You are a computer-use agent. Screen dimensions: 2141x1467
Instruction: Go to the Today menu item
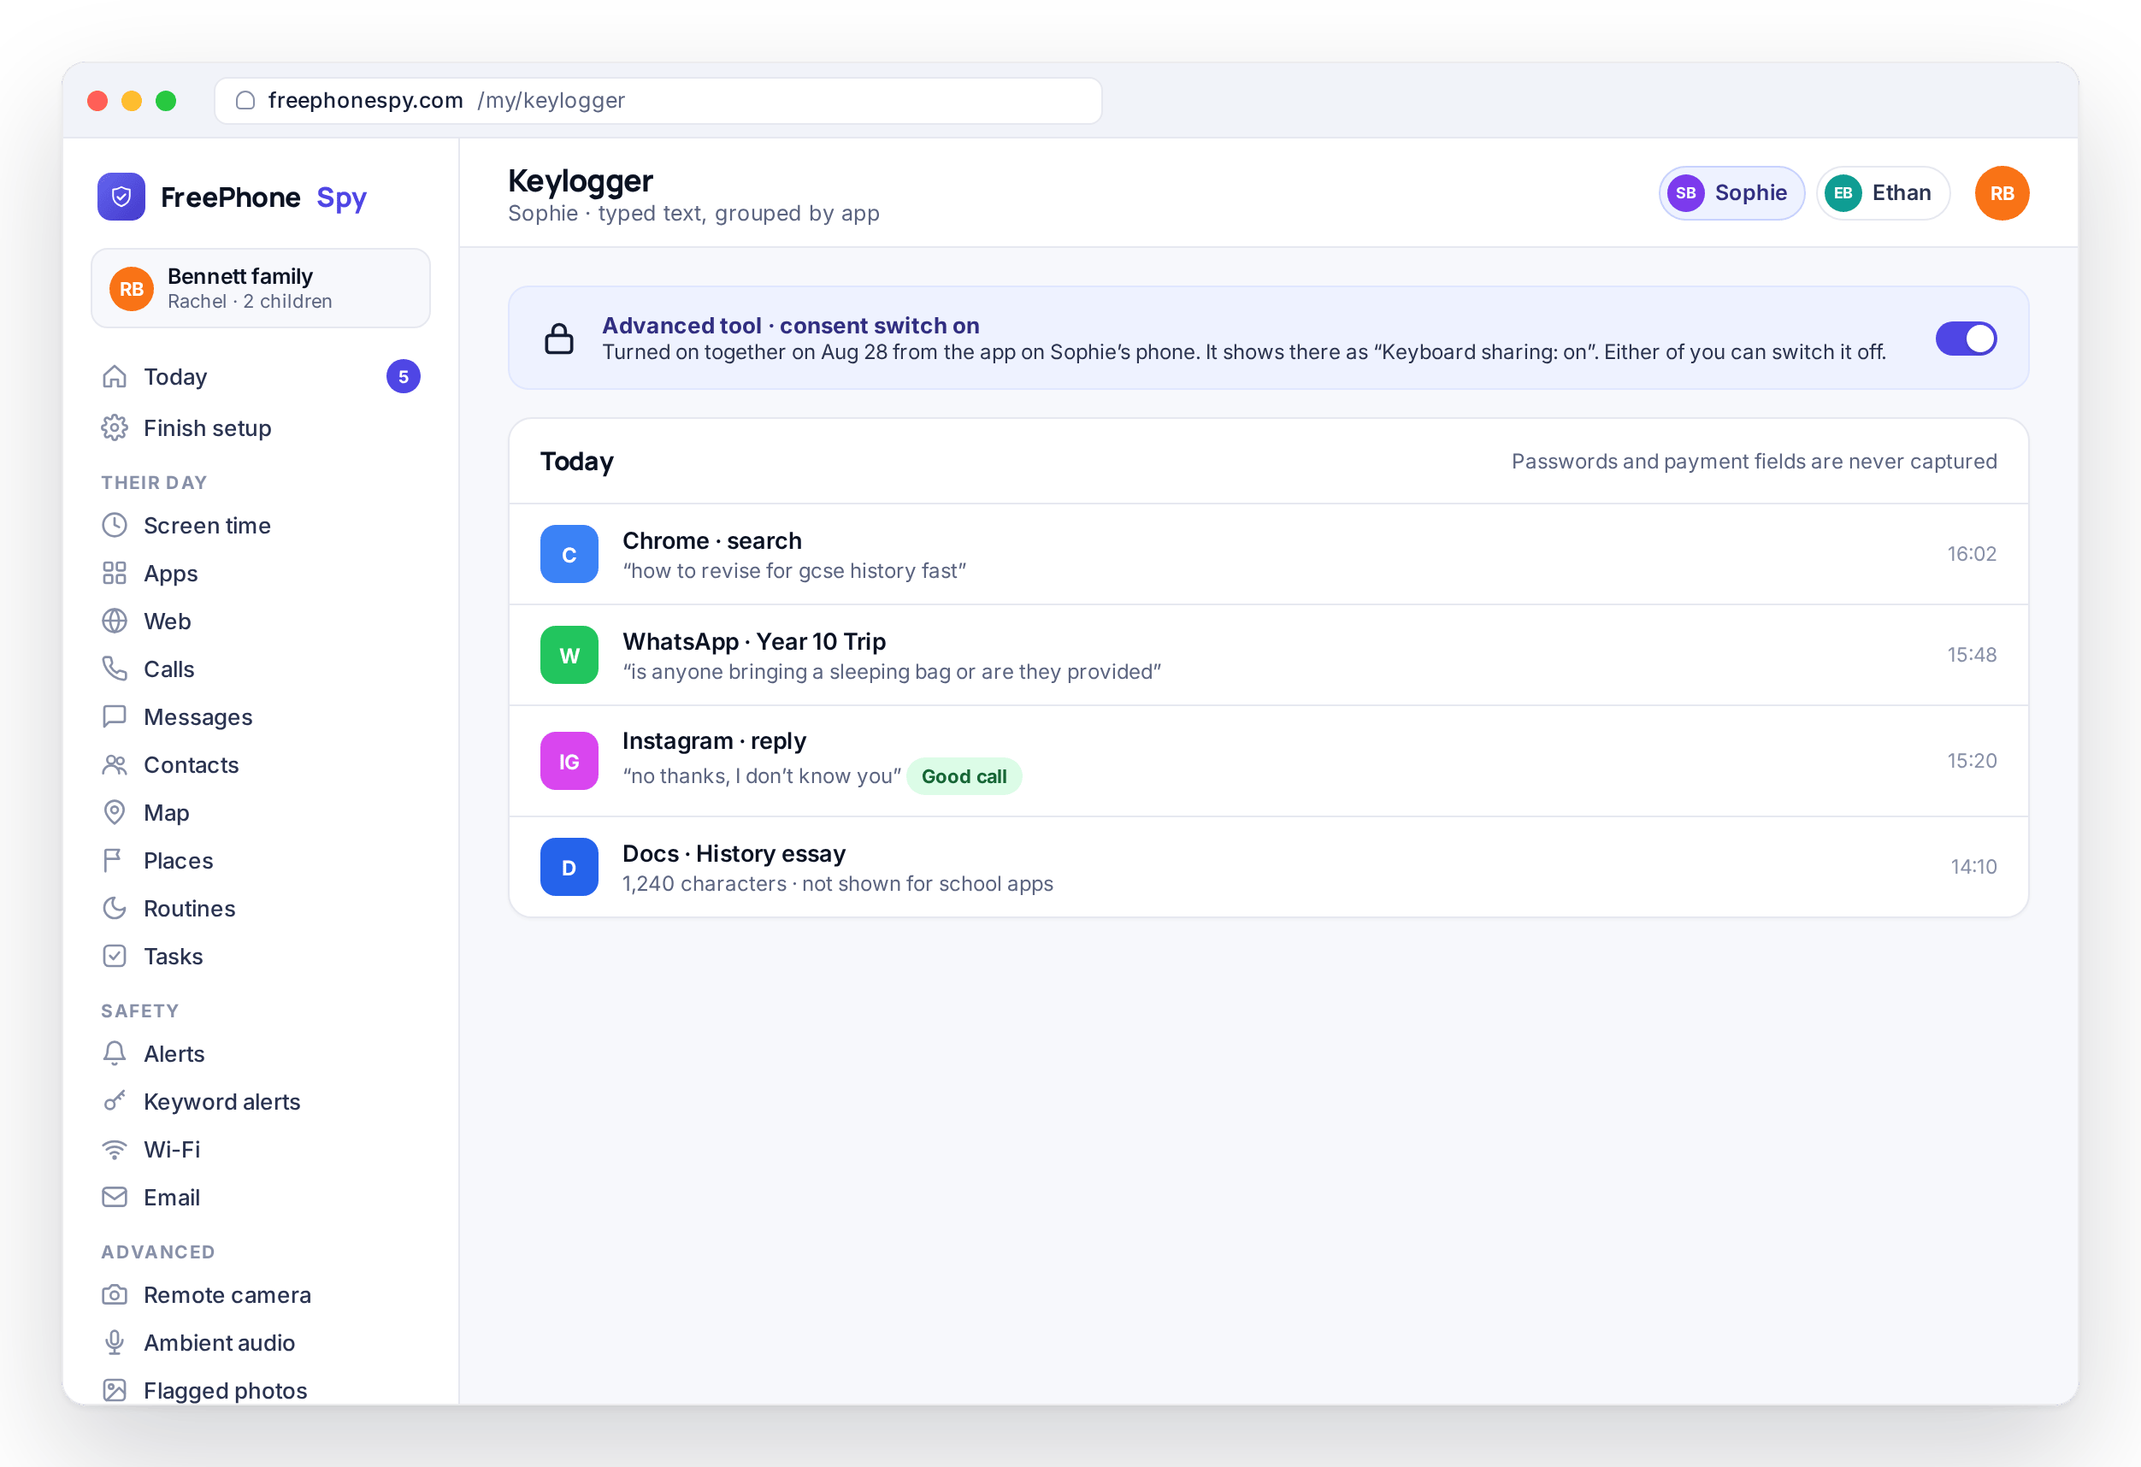(261, 377)
